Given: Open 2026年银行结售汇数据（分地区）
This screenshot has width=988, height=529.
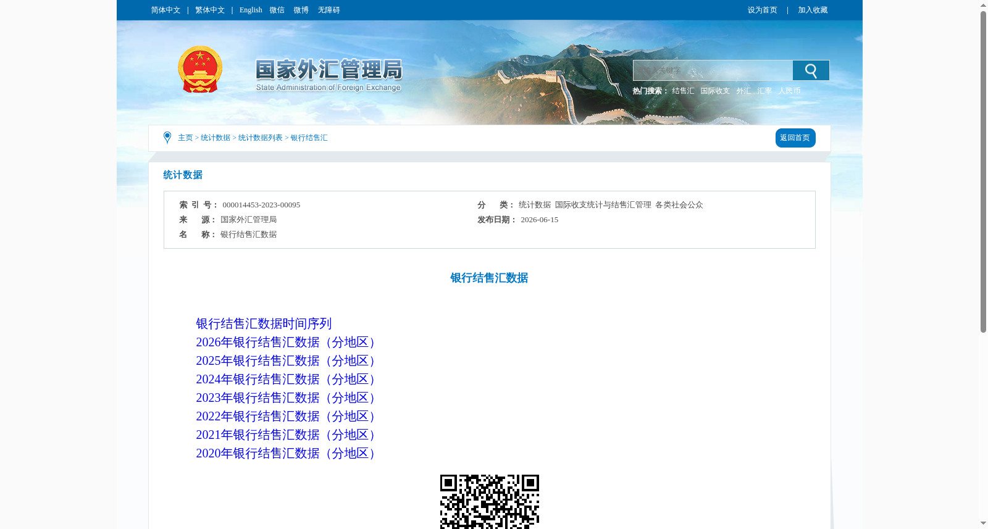Looking at the screenshot, I should (x=285, y=342).
